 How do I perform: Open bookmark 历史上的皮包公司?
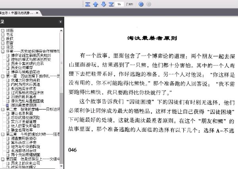pos(25,163)
